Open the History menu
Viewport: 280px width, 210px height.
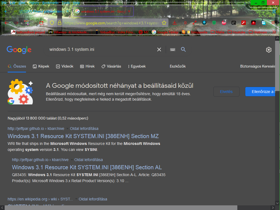[x=34, y=3]
